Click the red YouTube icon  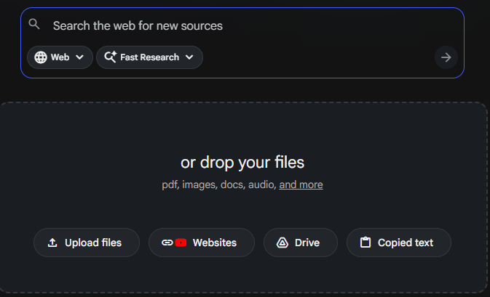coord(181,243)
